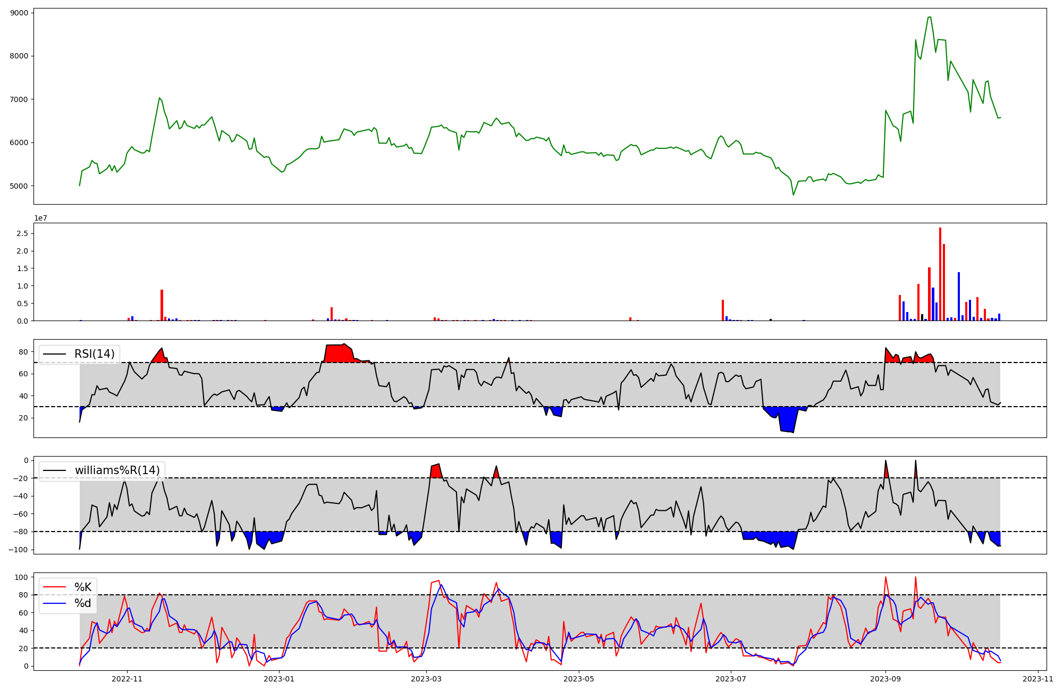Click the 2023-07 x-axis date label
Screen dimensions: 1063x691
point(731,679)
